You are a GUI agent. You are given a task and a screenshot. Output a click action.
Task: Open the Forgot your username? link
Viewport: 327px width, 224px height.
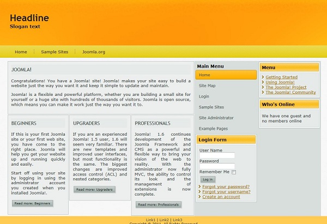pos(226,192)
